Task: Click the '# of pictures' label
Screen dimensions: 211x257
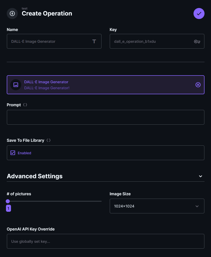Action: click(x=19, y=194)
